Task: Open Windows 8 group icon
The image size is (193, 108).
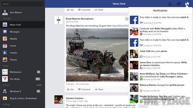Action: [5, 91]
